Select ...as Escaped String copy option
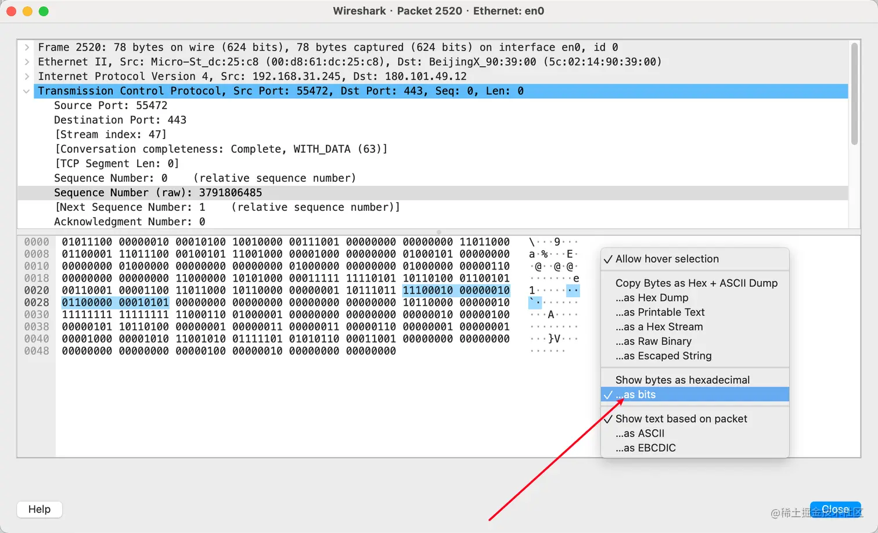Screen dimensions: 878x533 tap(695, 356)
